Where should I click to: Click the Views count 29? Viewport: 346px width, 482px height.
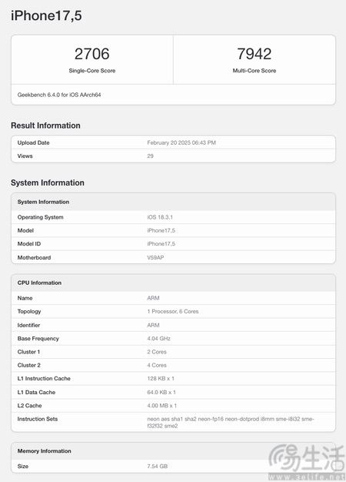click(x=150, y=156)
